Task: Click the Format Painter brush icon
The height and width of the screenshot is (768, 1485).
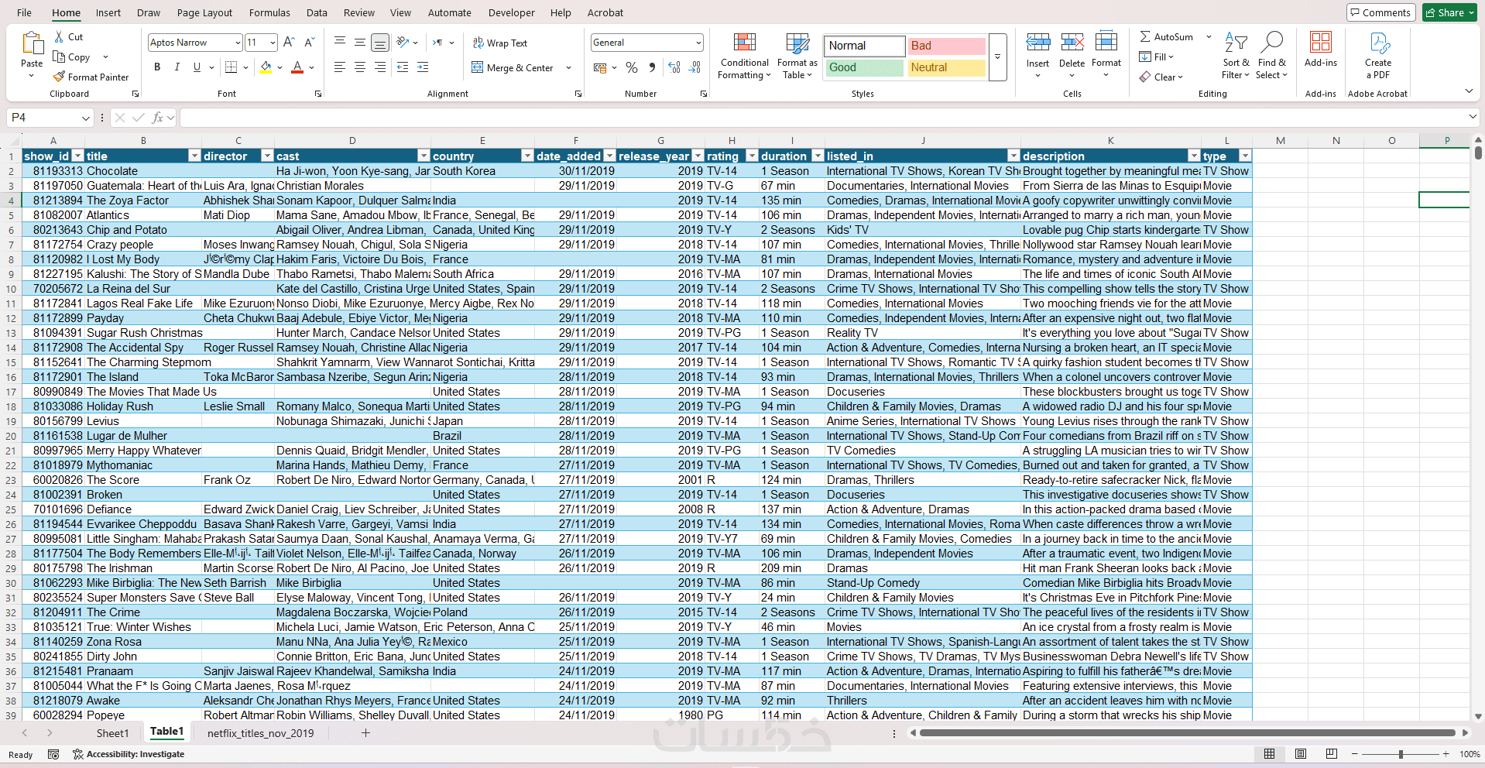Action: (59, 77)
